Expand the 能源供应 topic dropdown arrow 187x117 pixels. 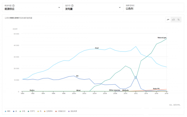point(59,7)
